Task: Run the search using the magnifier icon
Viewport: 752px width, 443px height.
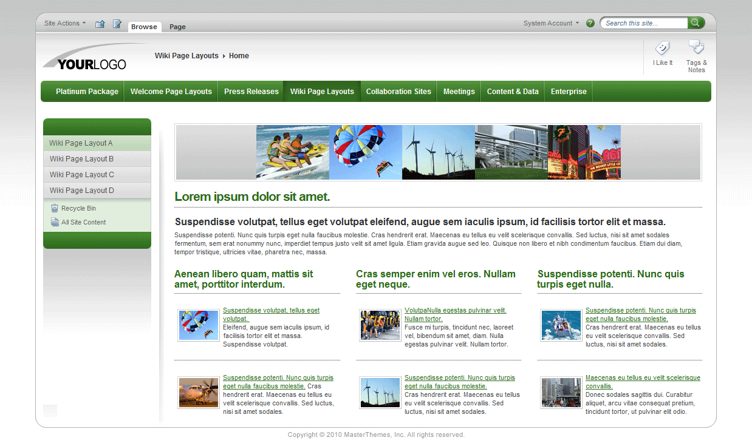Action: tap(696, 23)
